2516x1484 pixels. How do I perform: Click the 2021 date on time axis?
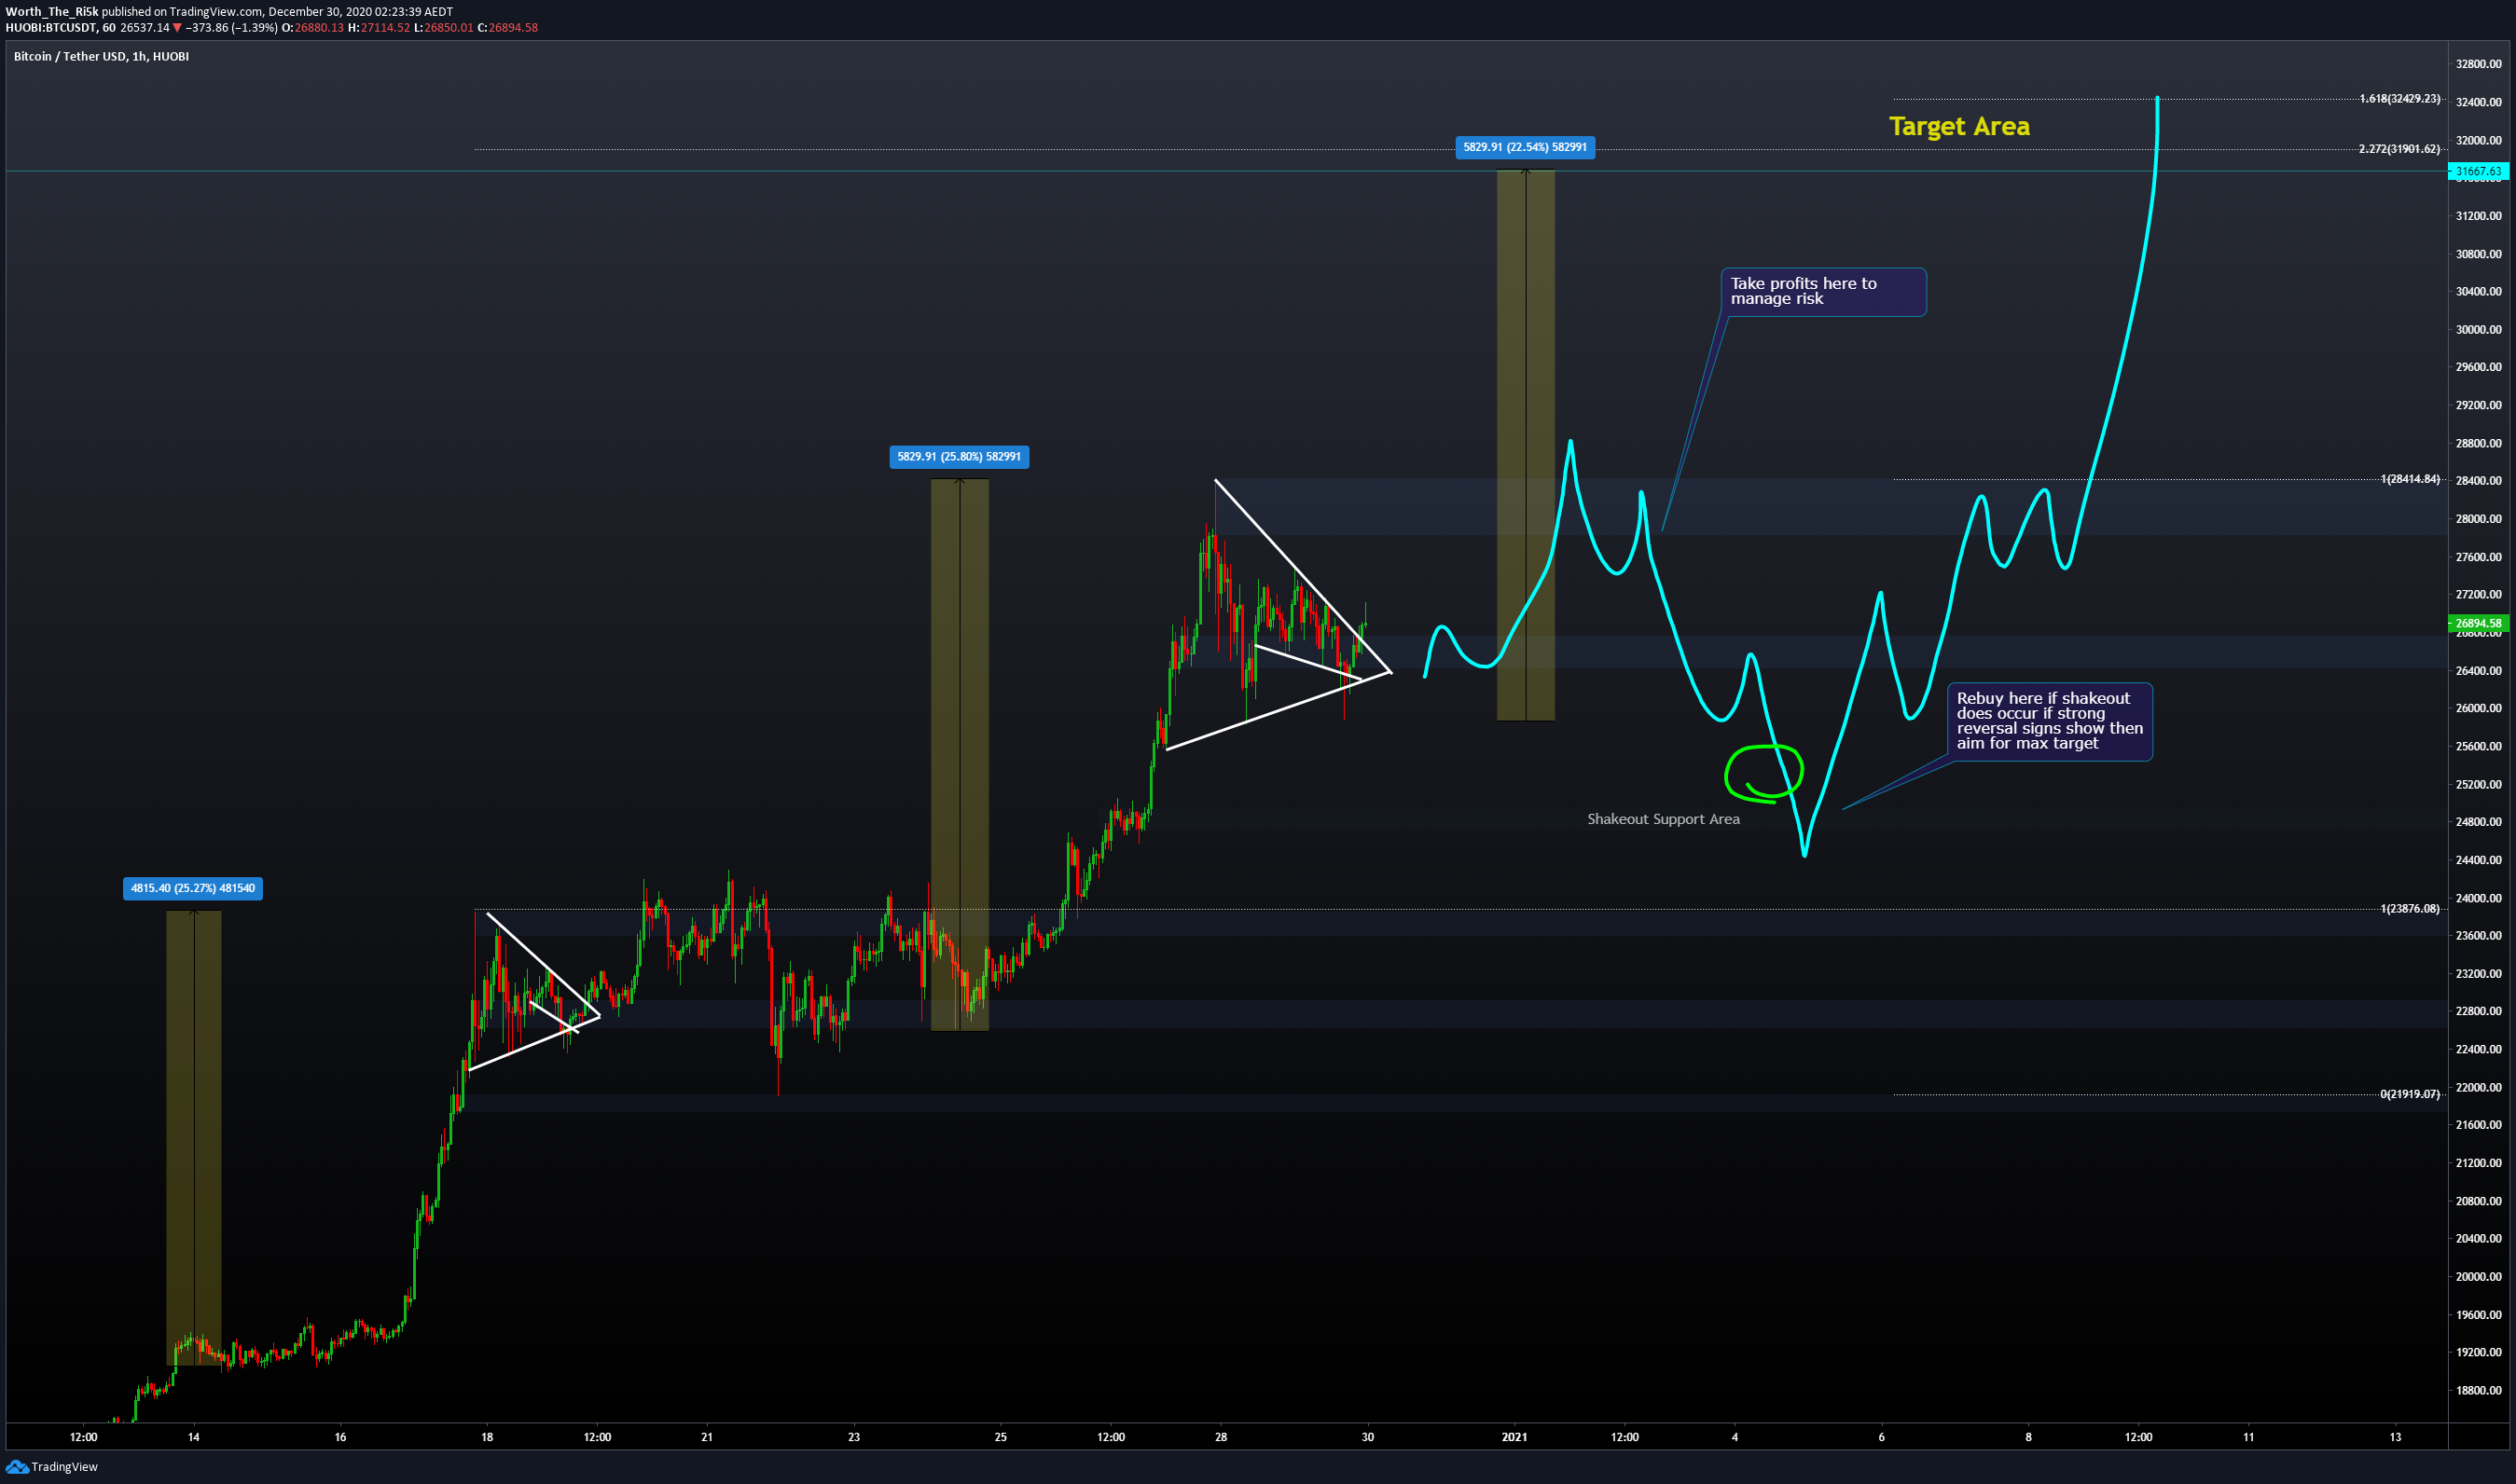tap(1514, 1437)
